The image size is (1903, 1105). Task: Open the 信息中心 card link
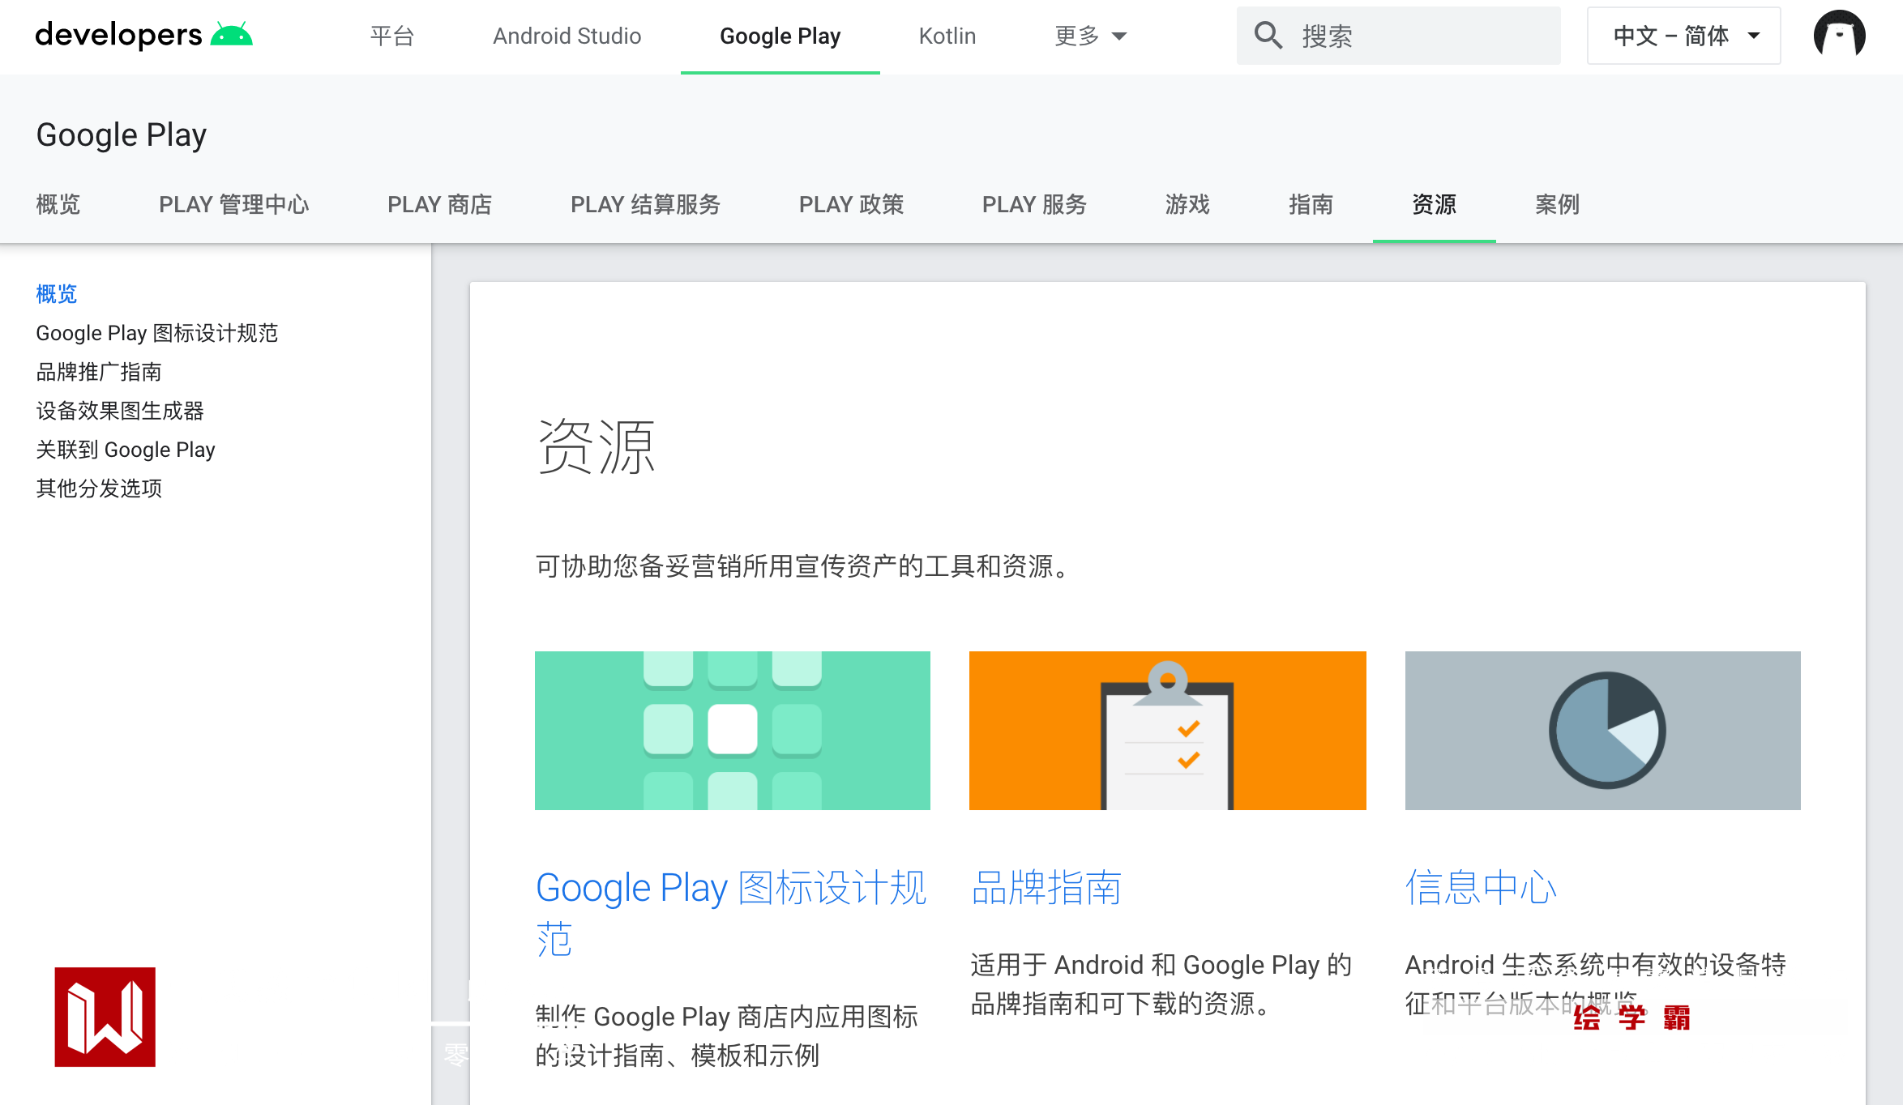coord(1481,888)
